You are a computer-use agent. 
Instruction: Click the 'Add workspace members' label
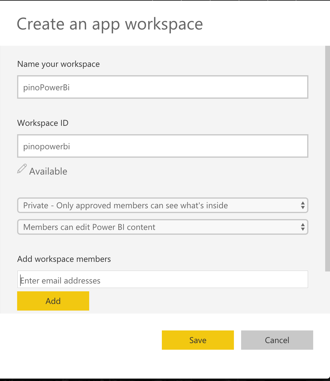[64, 259]
